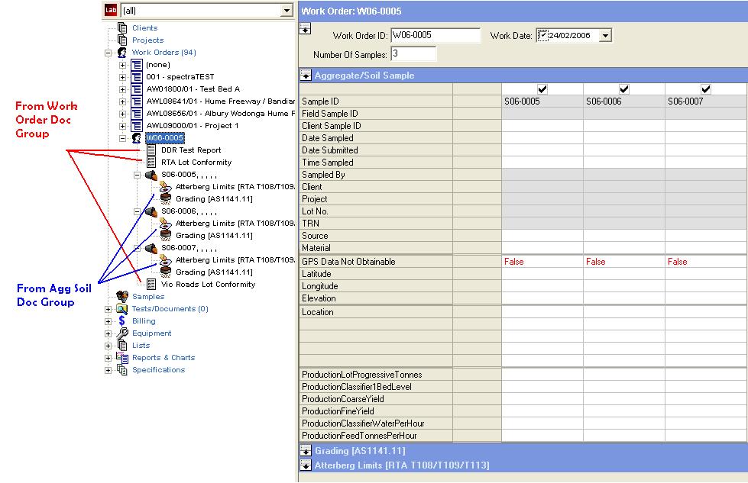Expand the Grading [AS1141.11] section
Screen dimensions: 748x483
pos(306,452)
